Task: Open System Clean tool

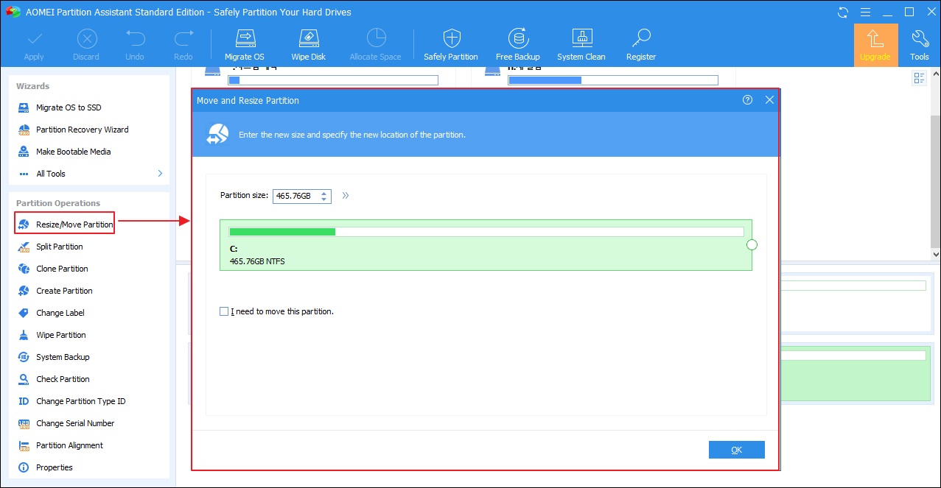Action: (581, 45)
